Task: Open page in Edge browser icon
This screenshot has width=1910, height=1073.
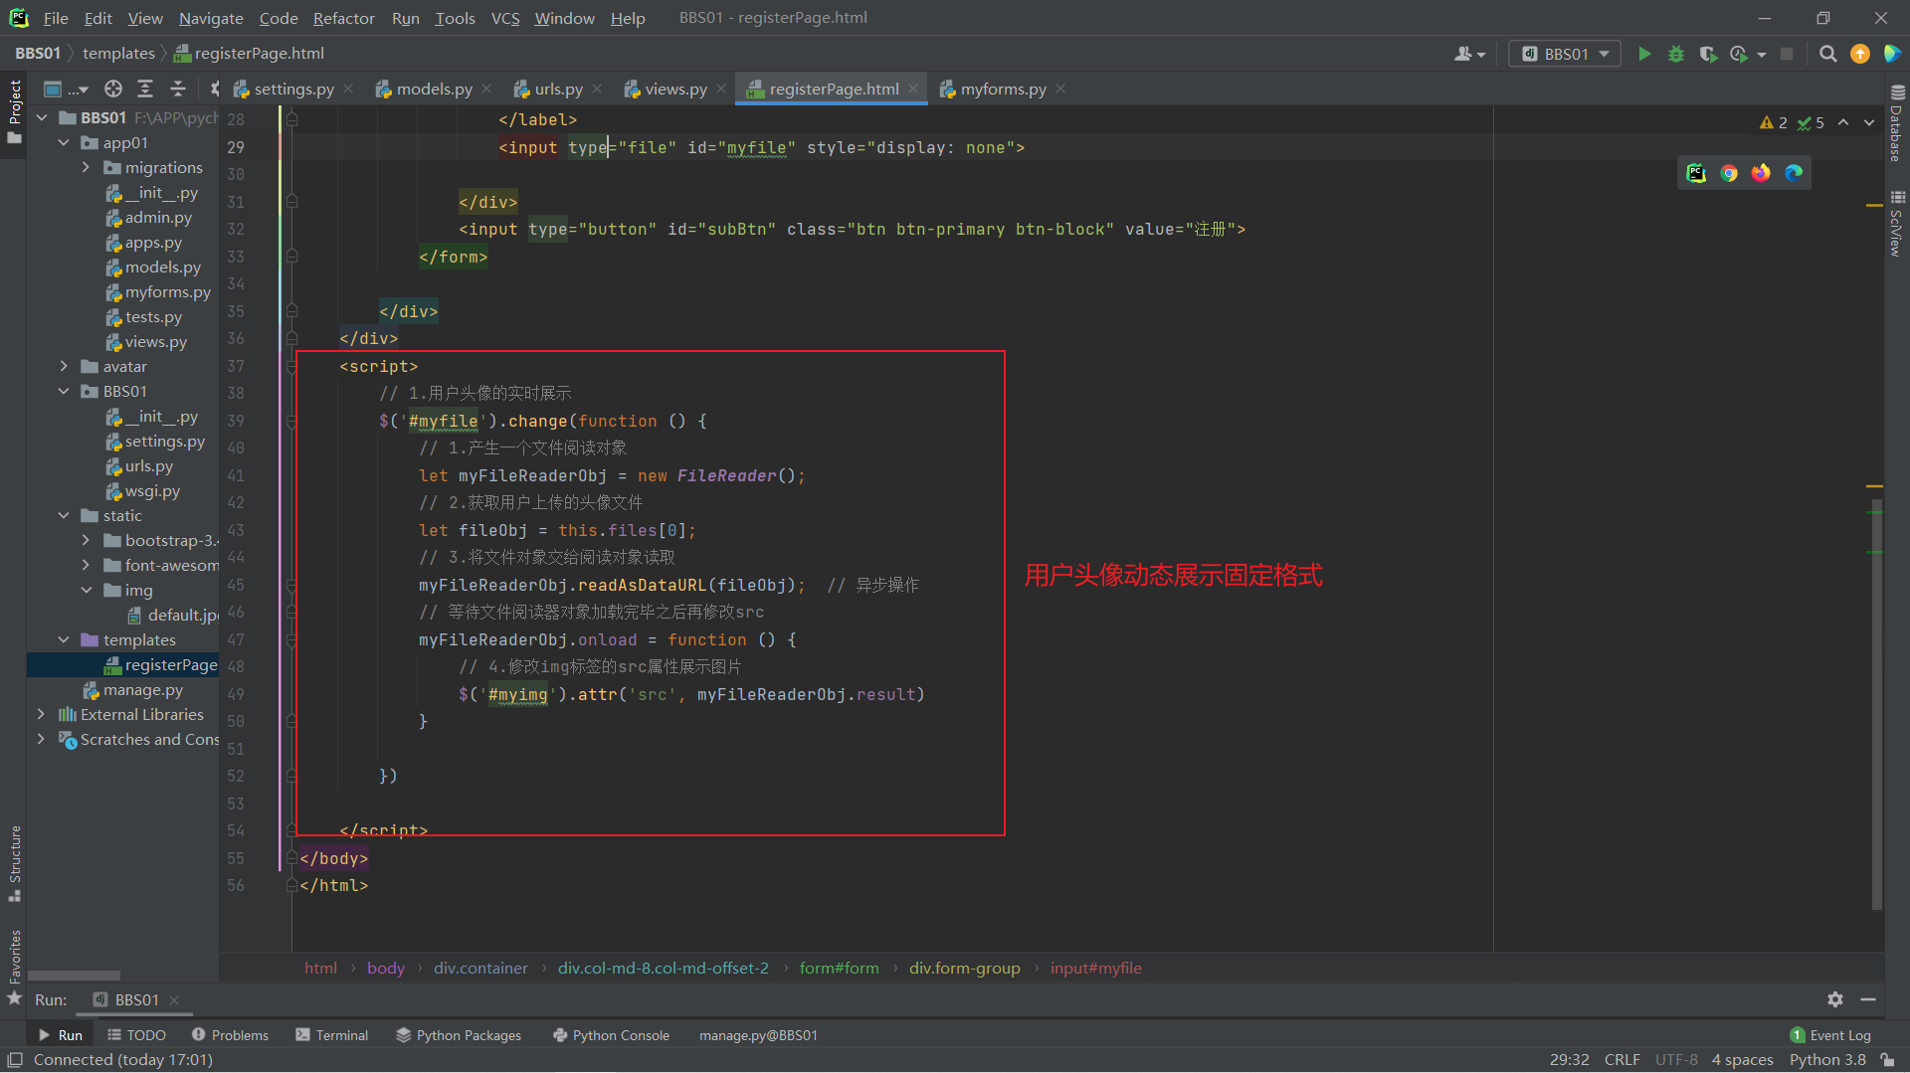Action: tap(1794, 173)
